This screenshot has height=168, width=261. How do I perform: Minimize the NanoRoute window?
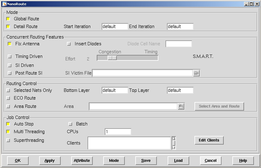(x=247, y=4)
